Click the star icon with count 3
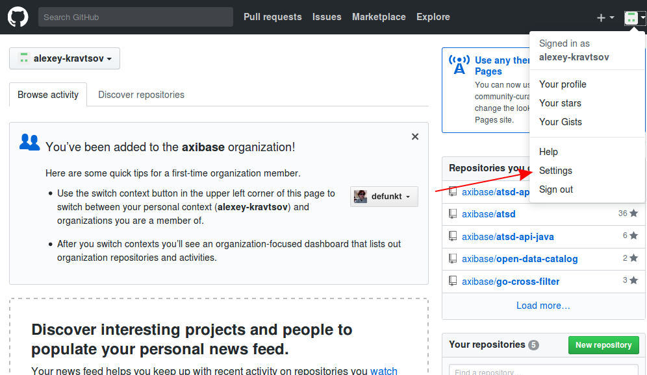The height and width of the screenshot is (375, 647). pyautogui.click(x=634, y=280)
